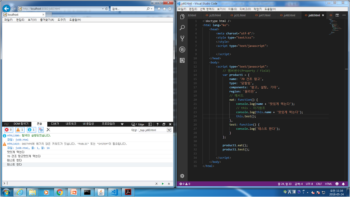Go forward in Internet Explorer
This screenshot has width=350, height=197.
(x=14, y=9)
